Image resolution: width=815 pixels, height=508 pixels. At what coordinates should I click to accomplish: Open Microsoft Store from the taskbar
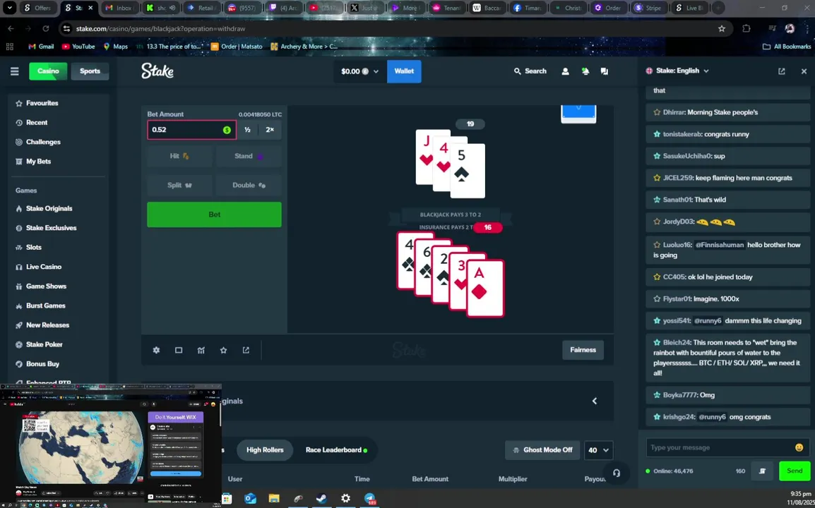click(227, 498)
